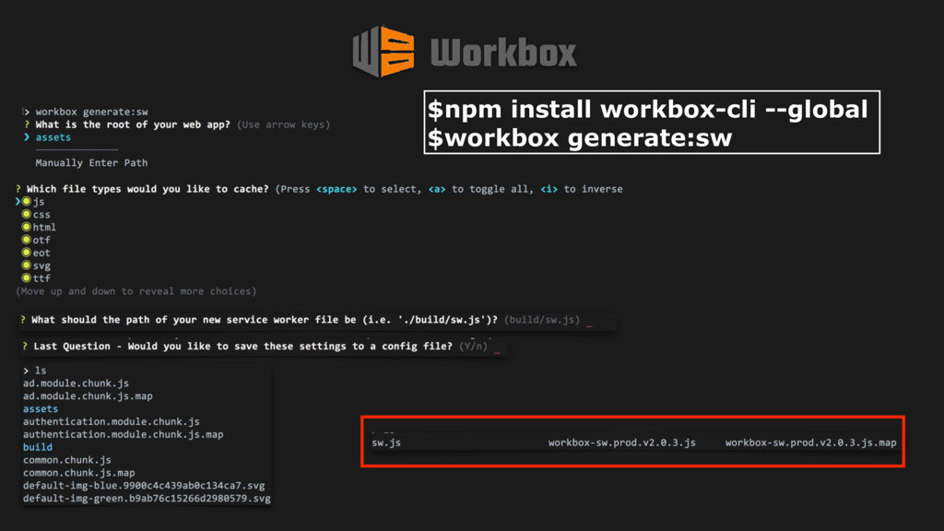Click 'Which file types would you like to cache?'
The height and width of the screenshot is (531, 944).
coord(147,189)
